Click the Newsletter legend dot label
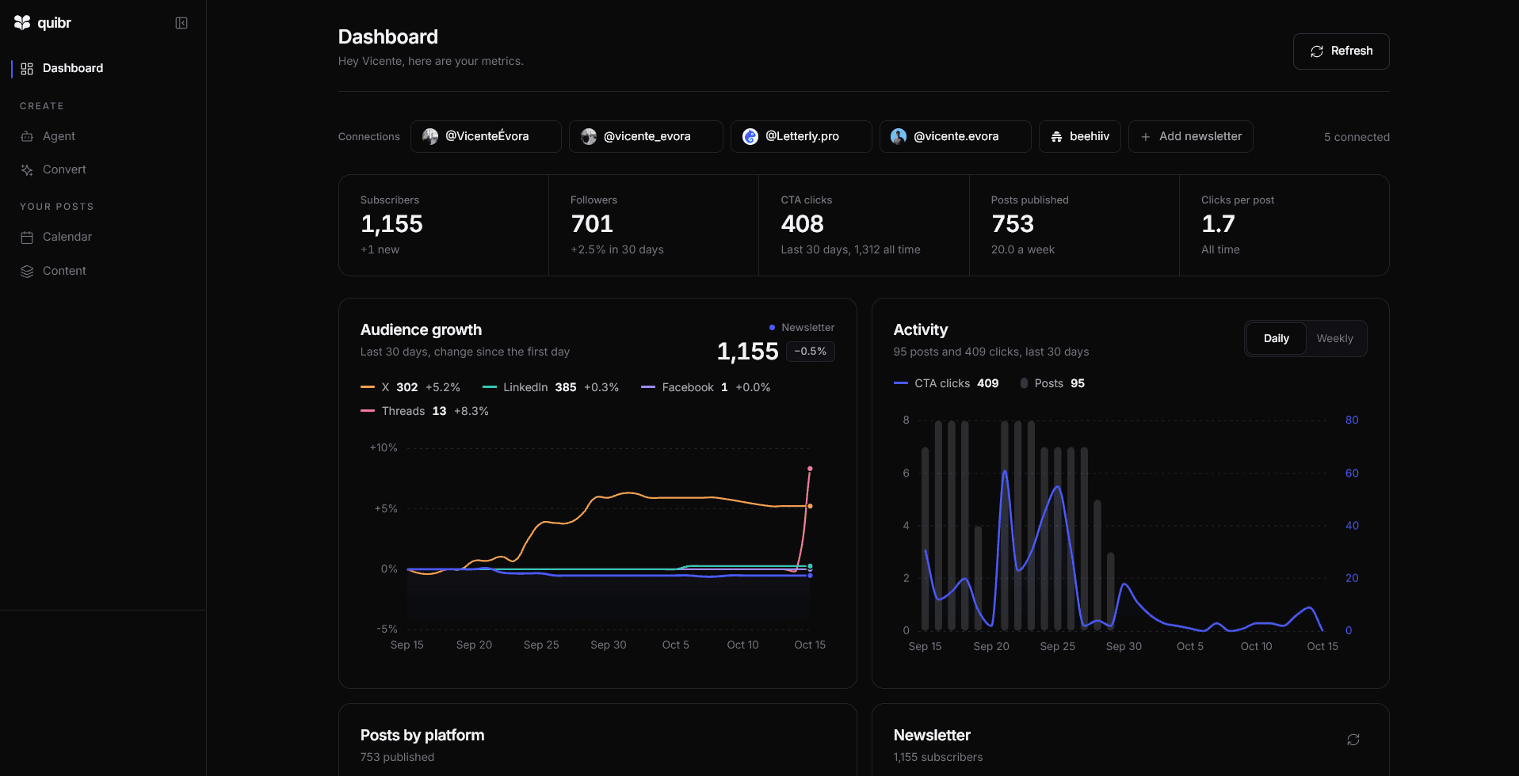The width and height of the screenshot is (1519, 776). (801, 328)
